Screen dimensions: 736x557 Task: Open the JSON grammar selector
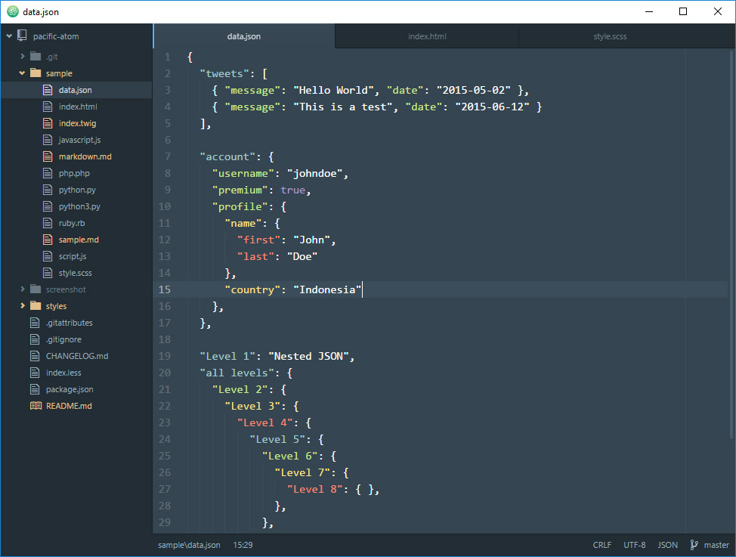[x=667, y=545]
